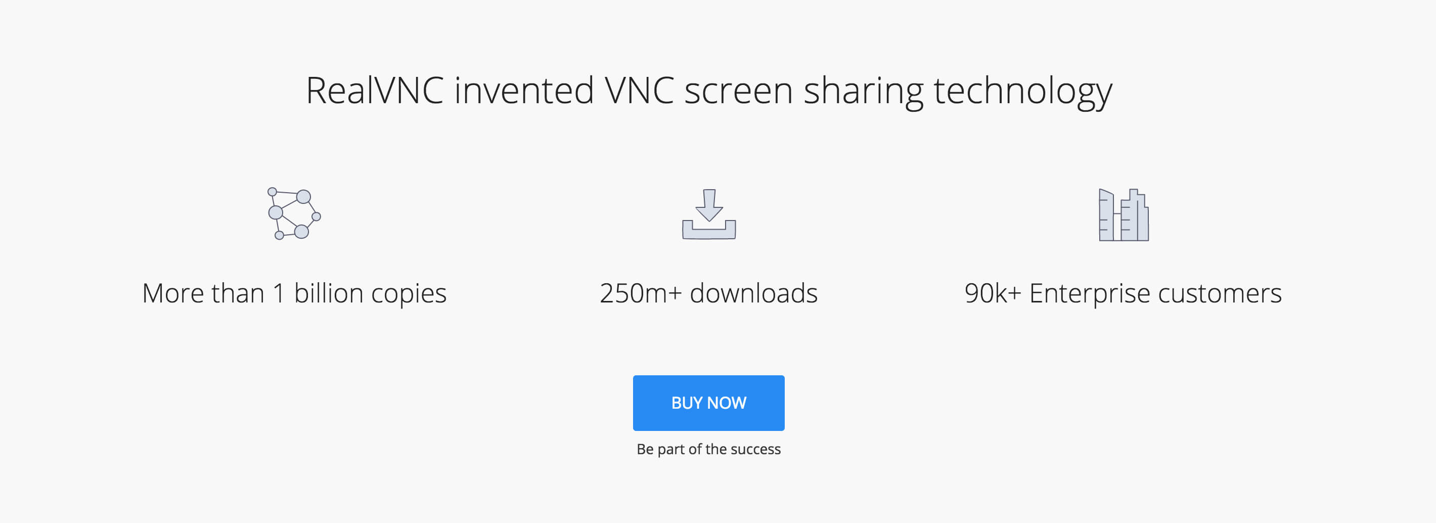Select the down arrow inside download icon

pyautogui.click(x=709, y=205)
